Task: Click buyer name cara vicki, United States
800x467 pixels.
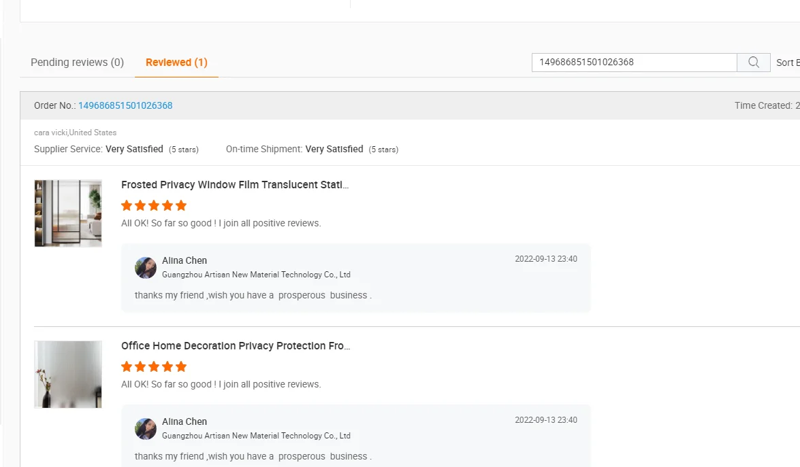Action: (76, 133)
